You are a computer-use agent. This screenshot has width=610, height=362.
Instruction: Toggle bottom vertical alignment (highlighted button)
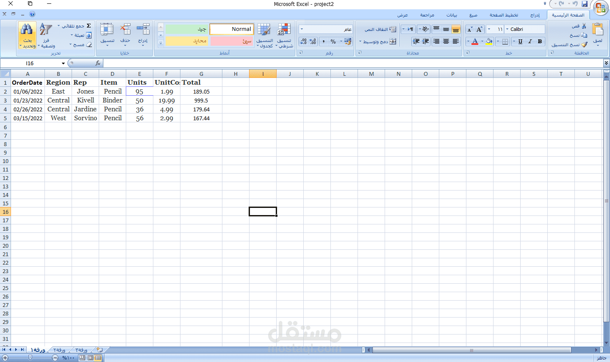click(456, 29)
